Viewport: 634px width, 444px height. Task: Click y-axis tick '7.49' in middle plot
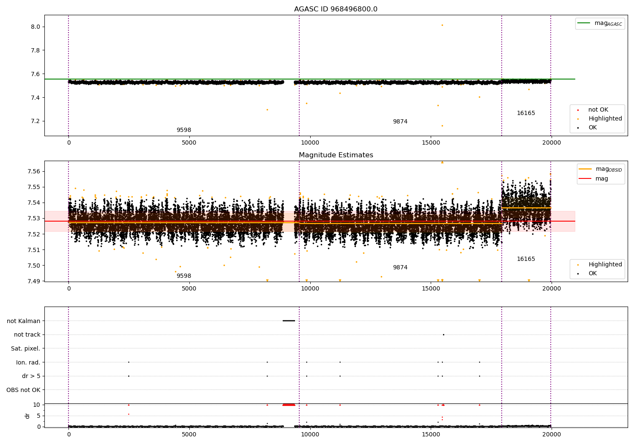(33, 282)
